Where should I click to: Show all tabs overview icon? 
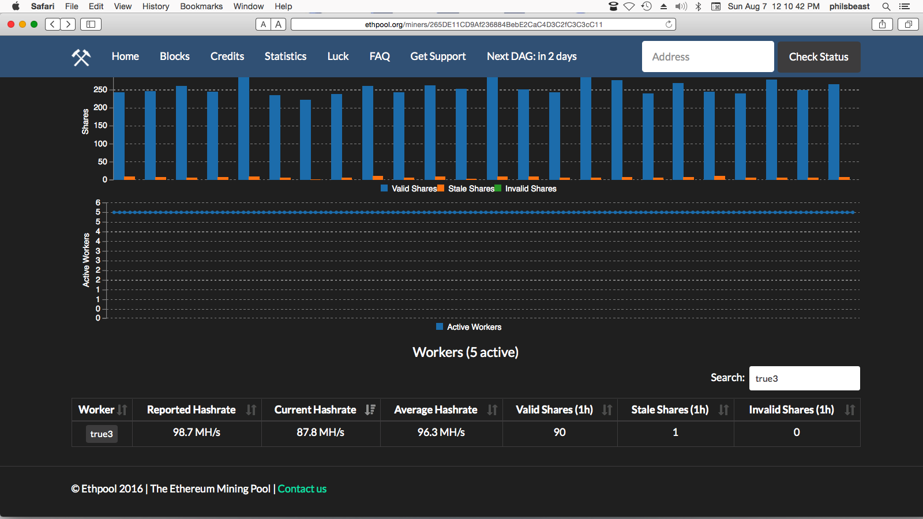pyautogui.click(x=908, y=24)
